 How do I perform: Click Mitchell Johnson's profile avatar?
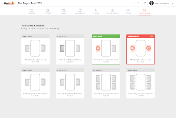tap(151, 3)
